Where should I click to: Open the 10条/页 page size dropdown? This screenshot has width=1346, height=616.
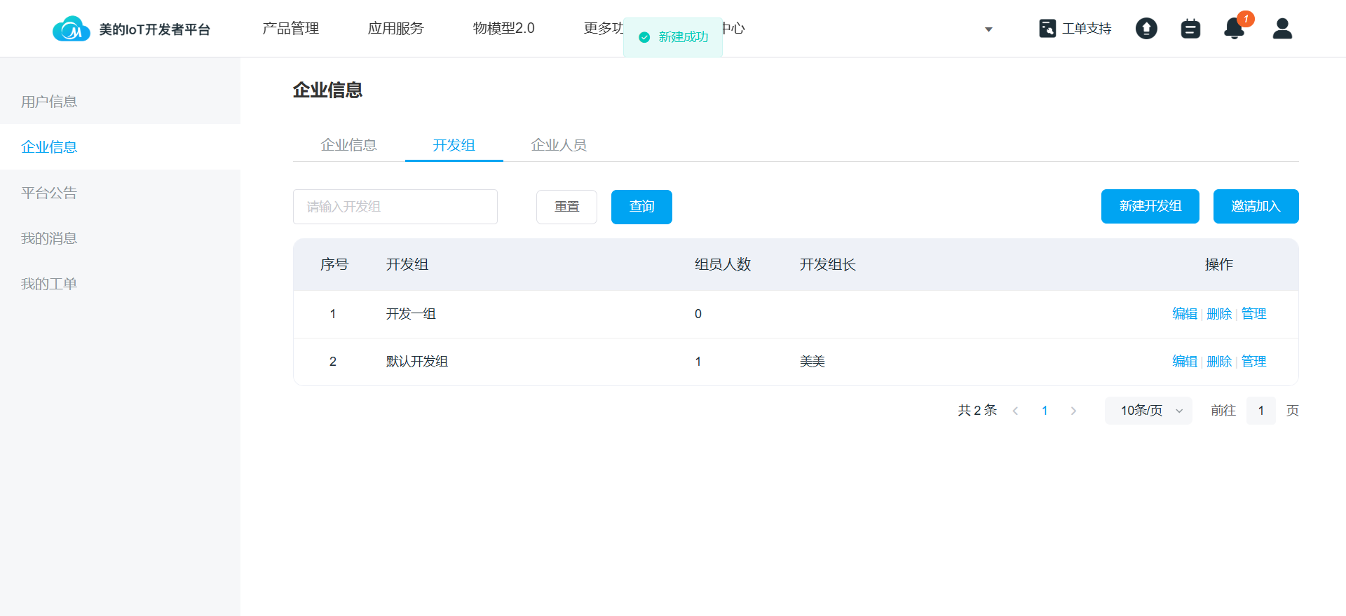[1148, 411]
